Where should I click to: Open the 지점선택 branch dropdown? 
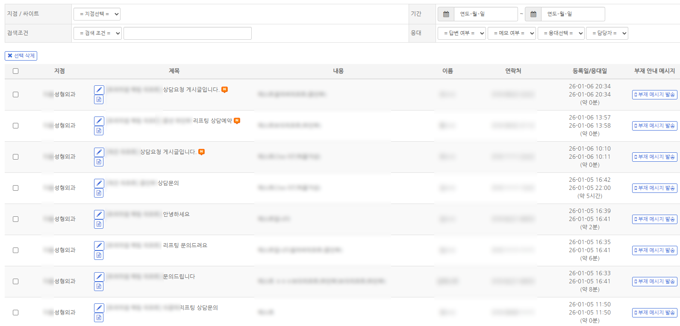[x=97, y=14]
